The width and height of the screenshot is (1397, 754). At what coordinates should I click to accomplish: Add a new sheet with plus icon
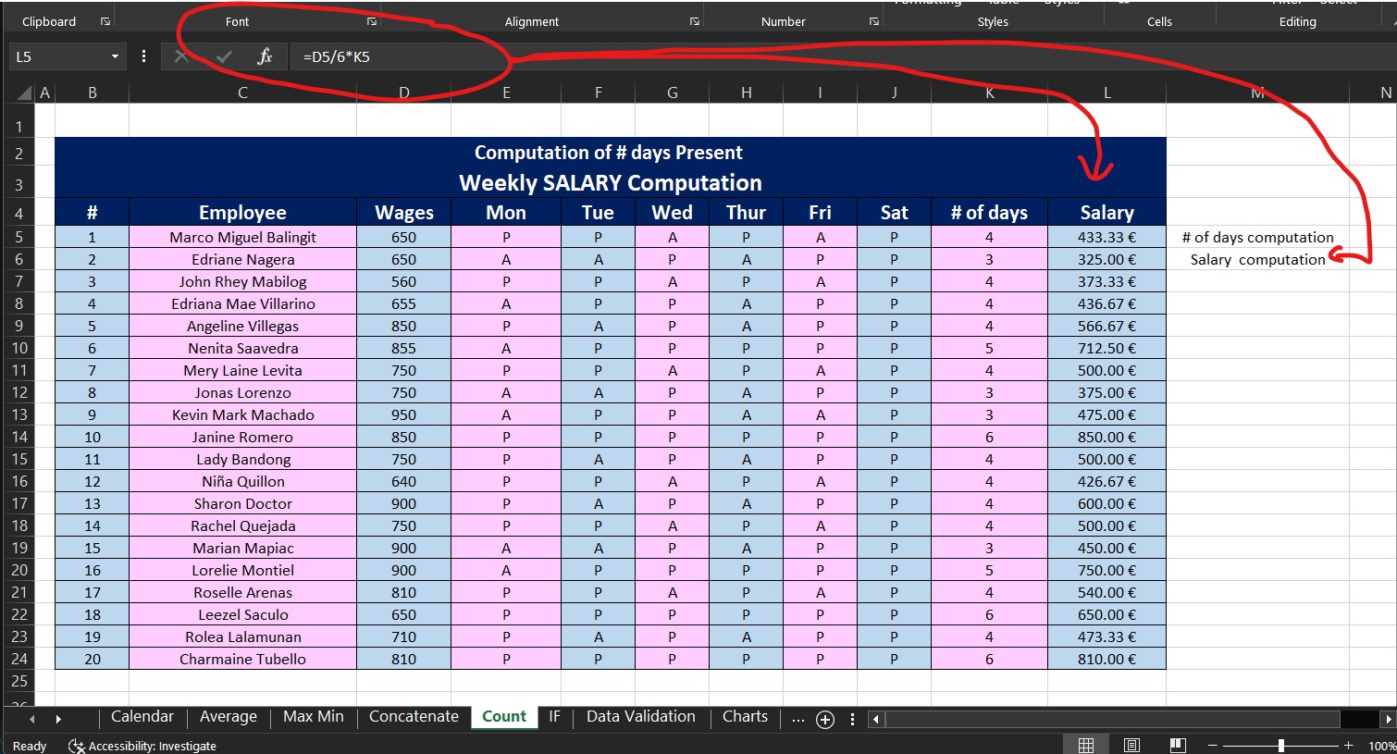pos(825,719)
